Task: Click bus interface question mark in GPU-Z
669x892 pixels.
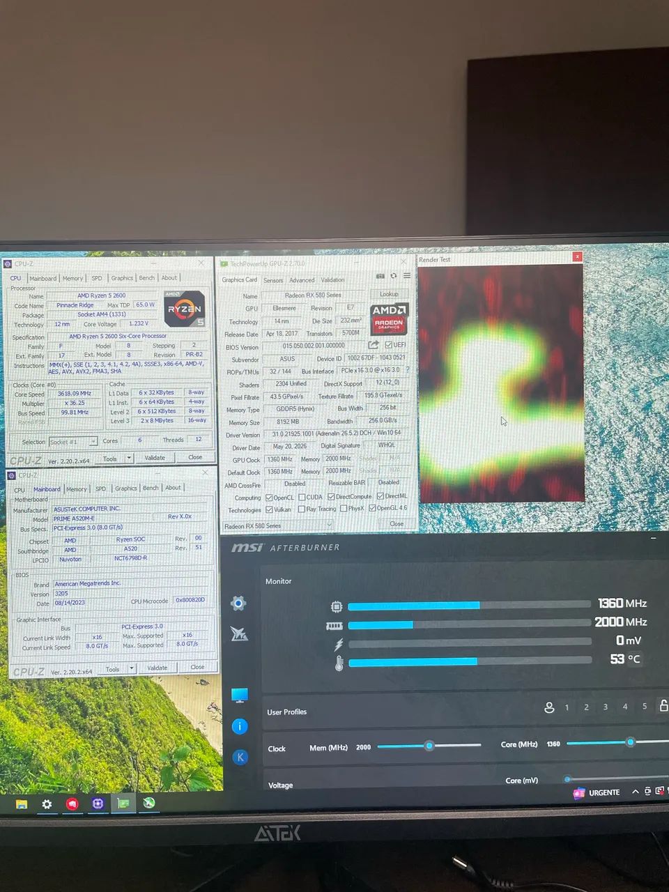Action: coord(408,370)
